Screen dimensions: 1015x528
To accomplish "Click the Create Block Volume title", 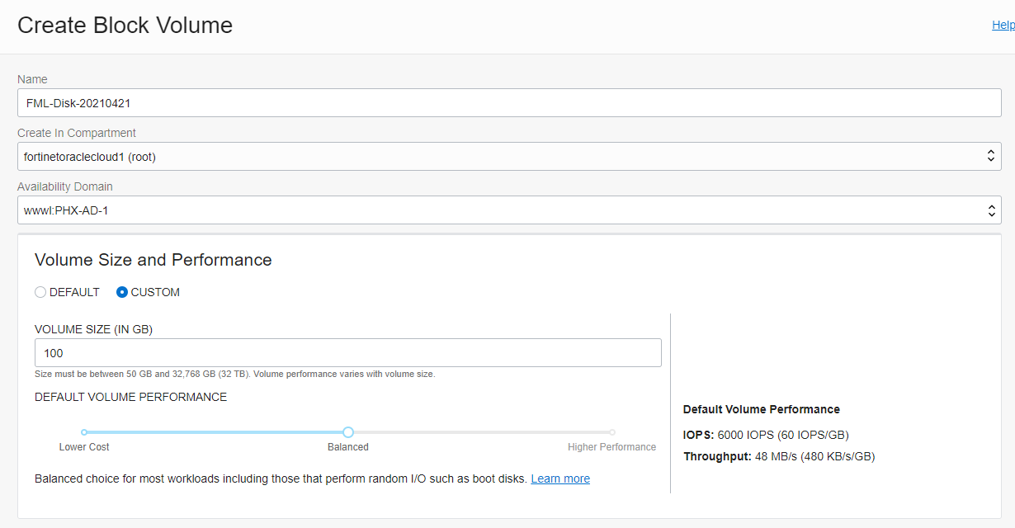I will point(125,26).
